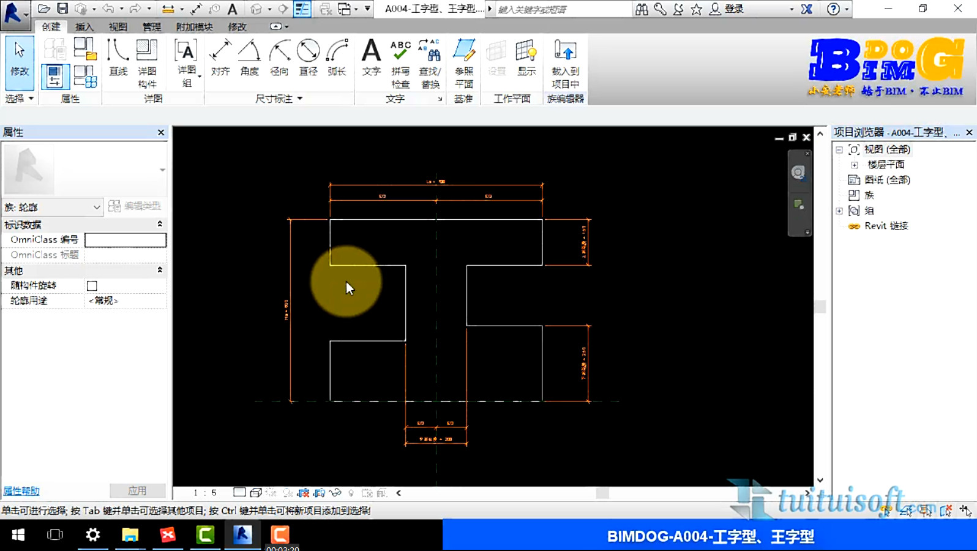Switch to the 视图 ribbon tab
This screenshot has height=551, width=977.
pyautogui.click(x=118, y=27)
